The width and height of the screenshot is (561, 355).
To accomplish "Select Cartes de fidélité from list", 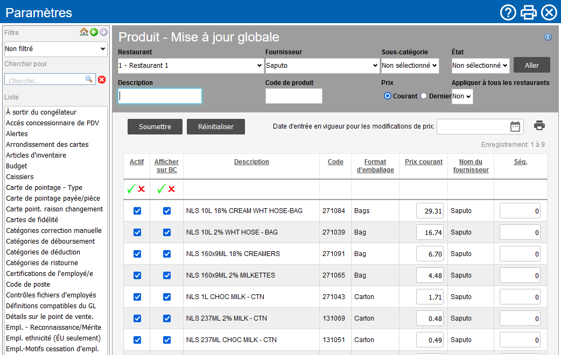I will pyautogui.click(x=32, y=220).
